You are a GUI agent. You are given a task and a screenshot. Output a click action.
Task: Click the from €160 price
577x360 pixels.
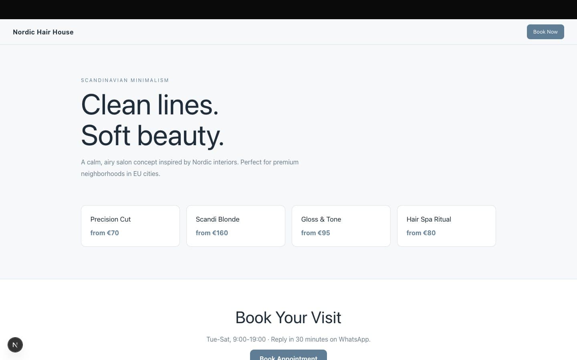point(212,233)
